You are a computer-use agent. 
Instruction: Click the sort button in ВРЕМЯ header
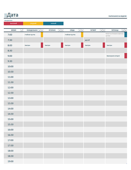click(22, 30)
